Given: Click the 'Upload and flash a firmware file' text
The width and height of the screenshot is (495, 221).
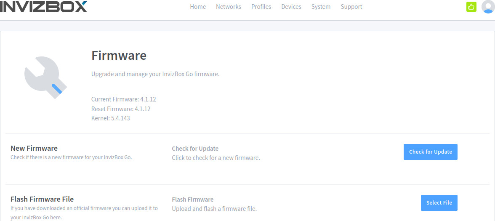Looking at the screenshot, I should pyautogui.click(x=214, y=209).
